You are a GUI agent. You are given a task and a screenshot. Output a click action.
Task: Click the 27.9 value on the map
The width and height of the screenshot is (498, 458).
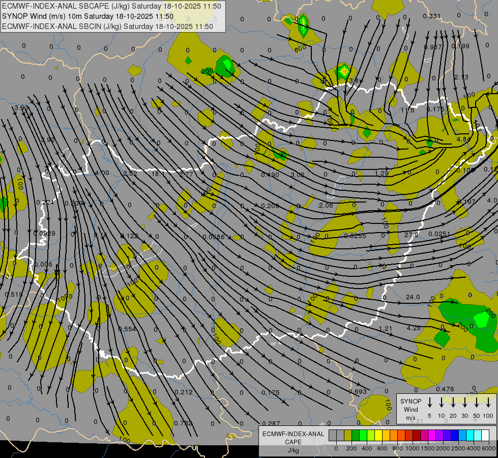[412, 235]
